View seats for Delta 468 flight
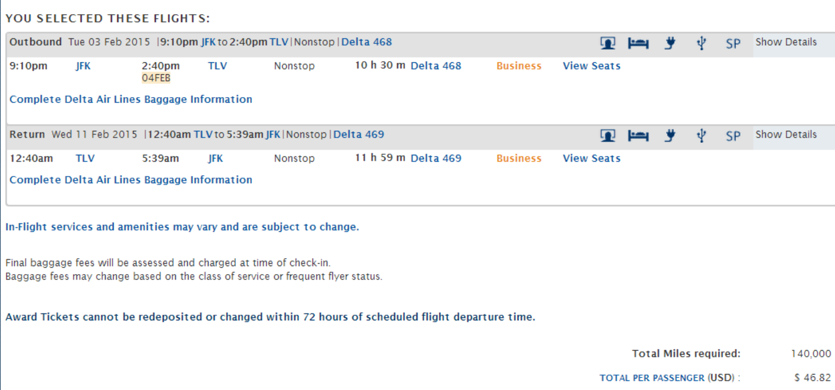Screen dimensions: 835x390 [591, 66]
